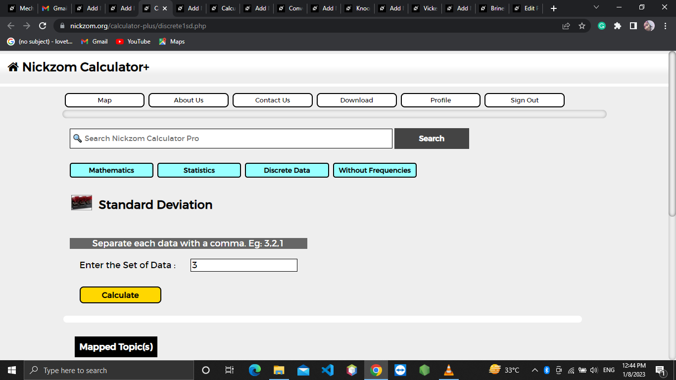
Task: Click the Nickzom Calculator+ title link
Action: (x=86, y=67)
